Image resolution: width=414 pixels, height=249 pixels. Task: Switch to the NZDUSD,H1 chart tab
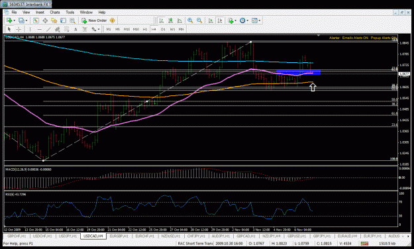[170, 236]
